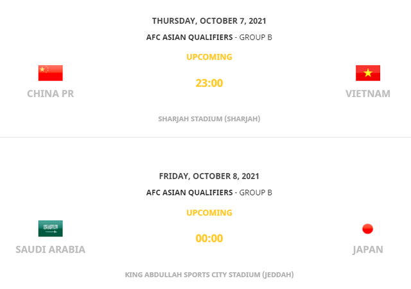Click Upcoming status above 00:00
Viewport: 411px width, 289px height.
pos(209,213)
